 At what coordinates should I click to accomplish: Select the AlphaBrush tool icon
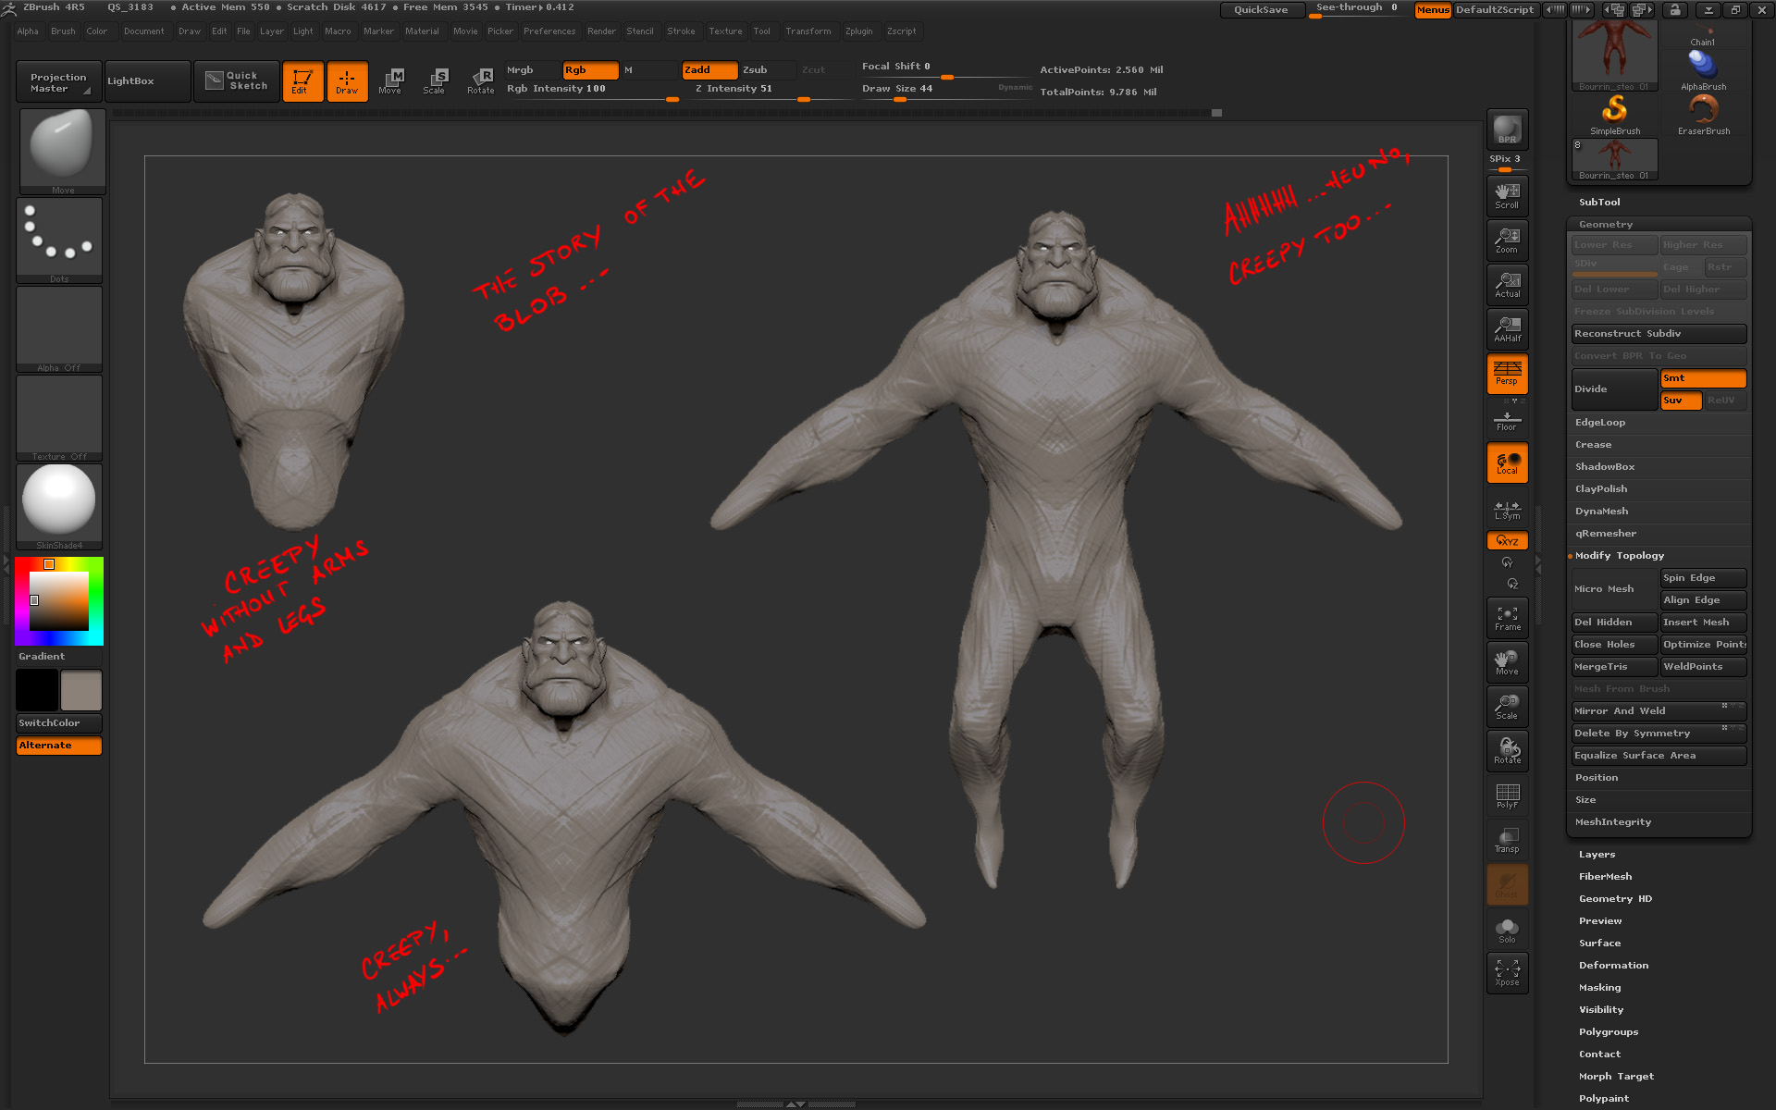click(1704, 70)
